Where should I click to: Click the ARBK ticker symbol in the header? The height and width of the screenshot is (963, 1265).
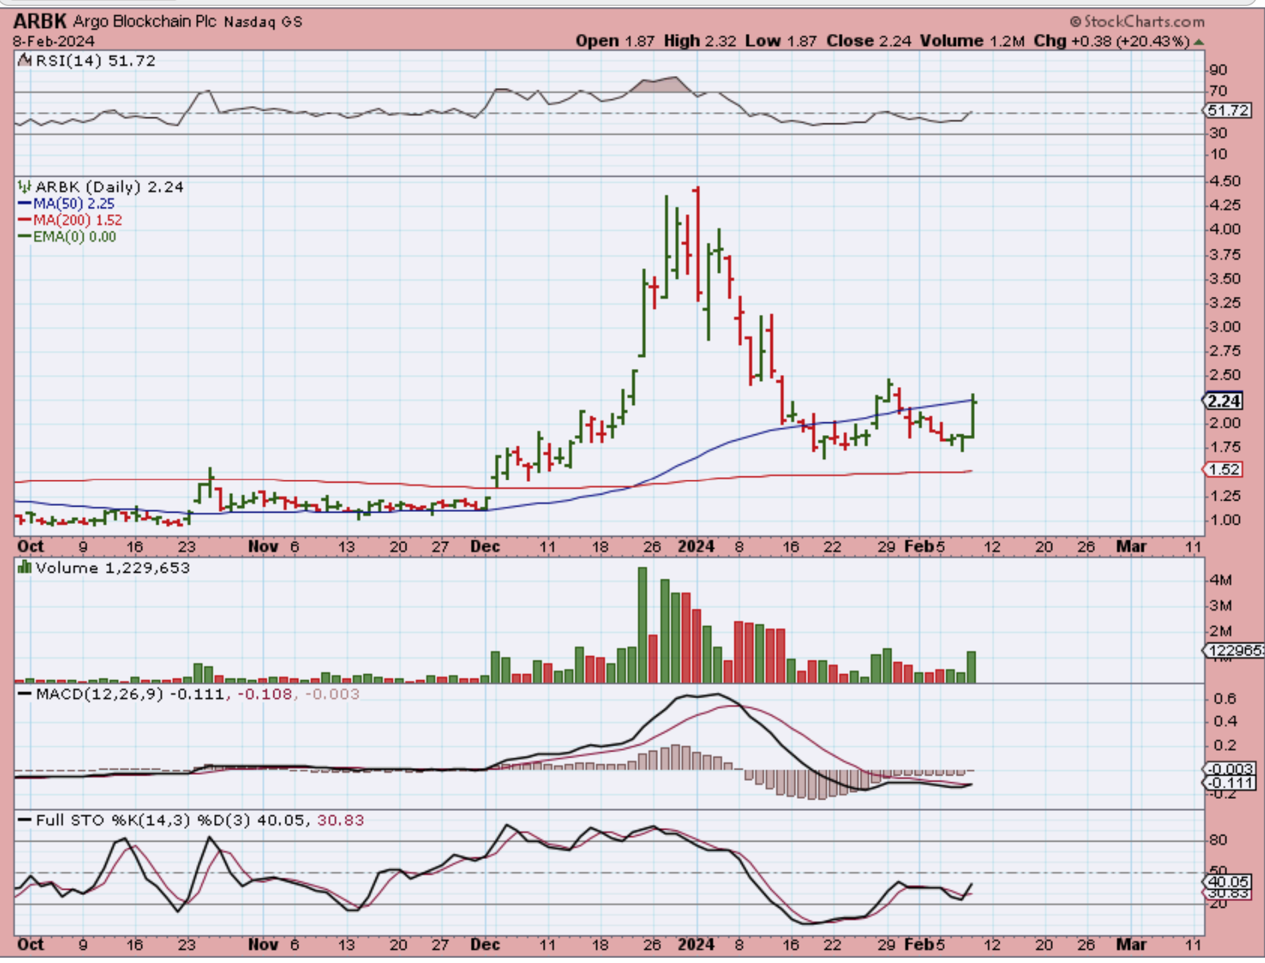pyautogui.click(x=39, y=21)
